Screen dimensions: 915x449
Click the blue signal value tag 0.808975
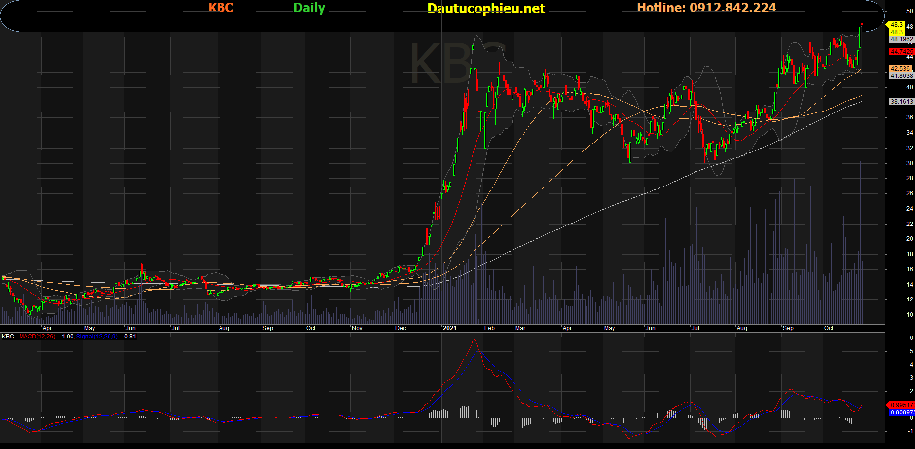(x=902, y=412)
